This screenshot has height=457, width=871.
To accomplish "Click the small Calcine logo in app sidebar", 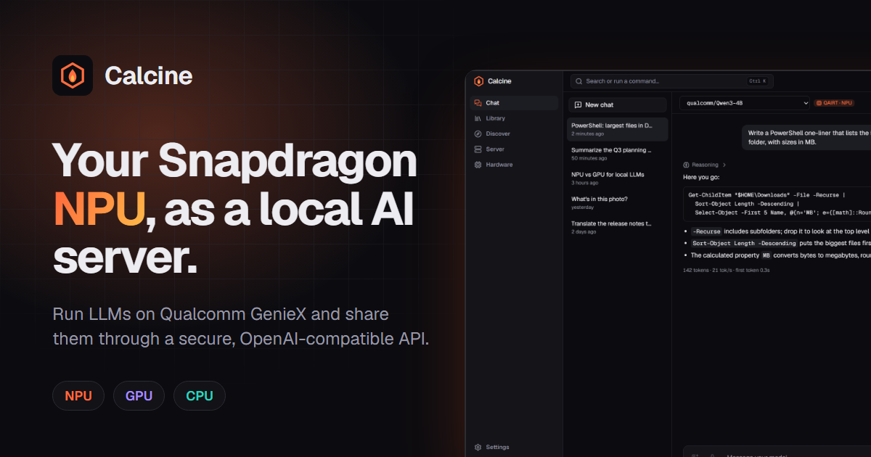I will [478, 81].
